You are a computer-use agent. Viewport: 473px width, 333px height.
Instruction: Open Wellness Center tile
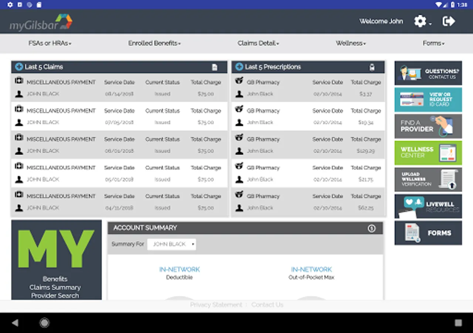[428, 152]
